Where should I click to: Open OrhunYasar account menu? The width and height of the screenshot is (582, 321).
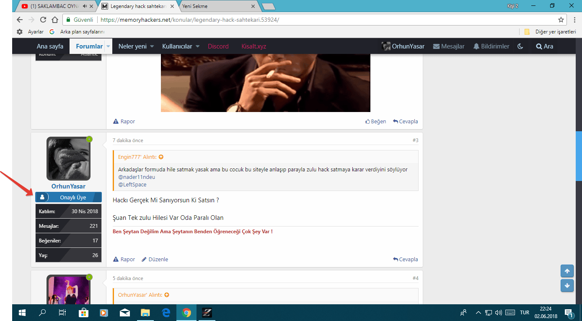[x=403, y=46]
